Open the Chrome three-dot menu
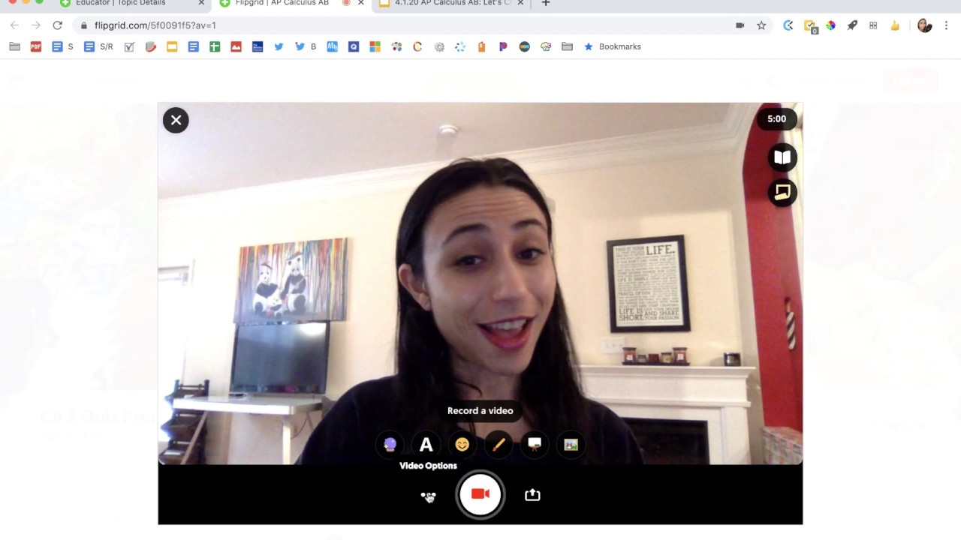Screen dimensions: 961x540 coord(947,25)
